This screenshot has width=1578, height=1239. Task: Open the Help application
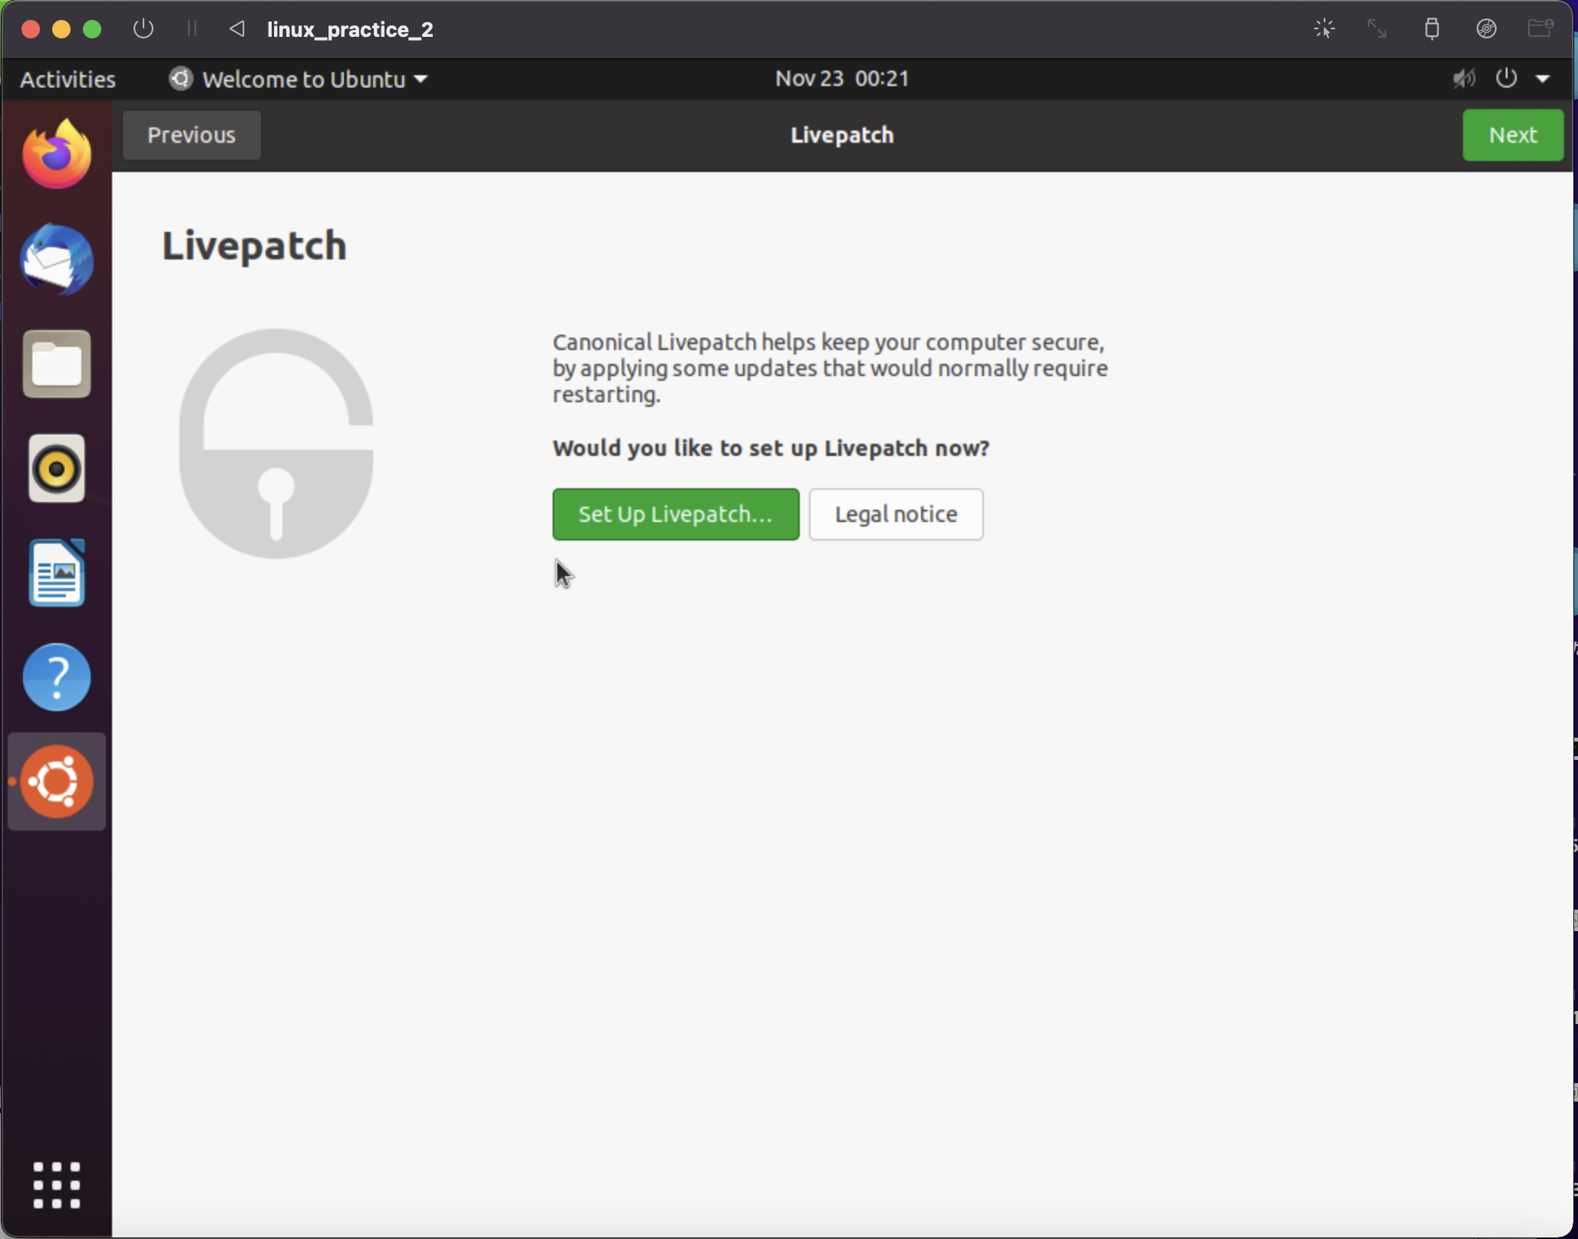[x=57, y=676]
